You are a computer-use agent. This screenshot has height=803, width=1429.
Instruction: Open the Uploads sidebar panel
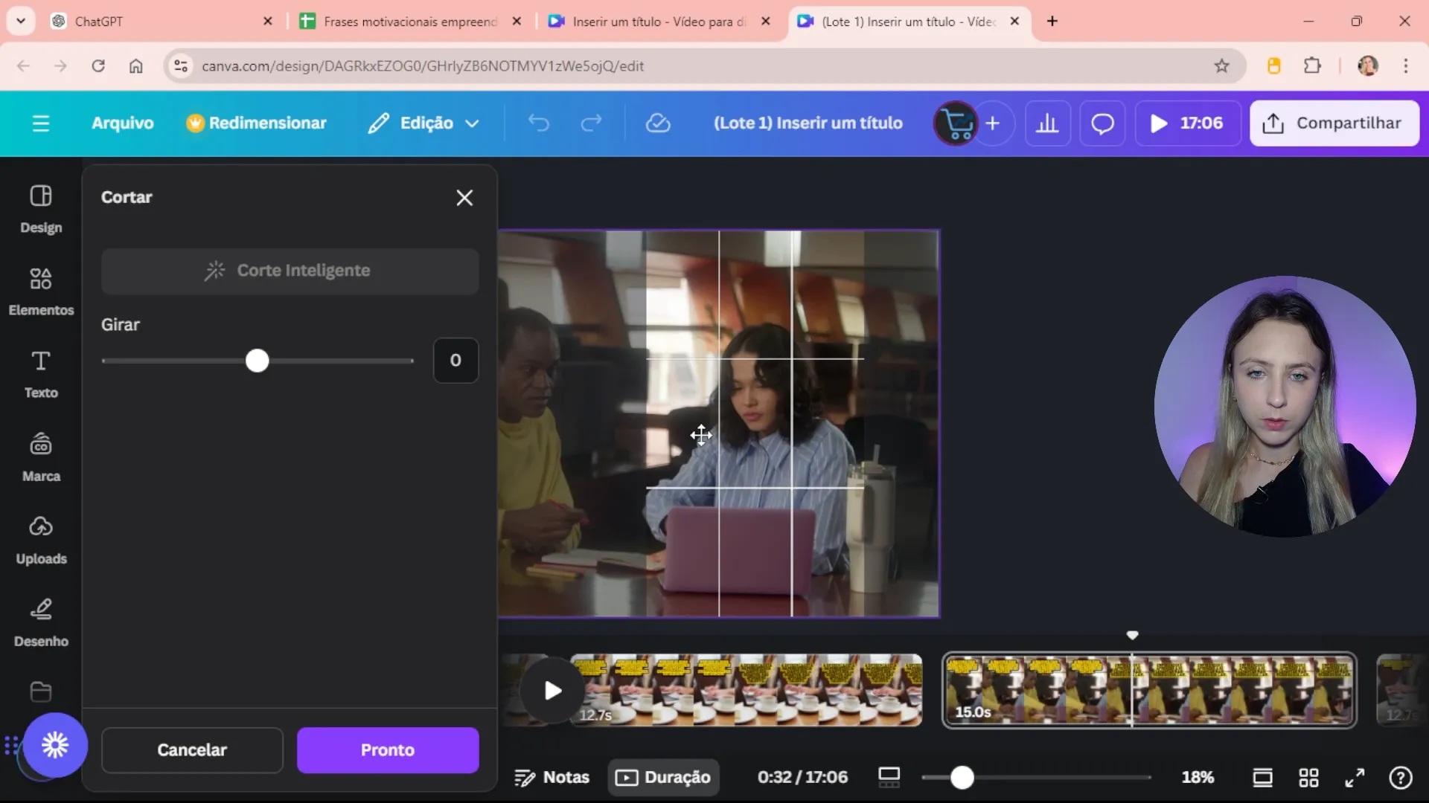click(x=41, y=539)
